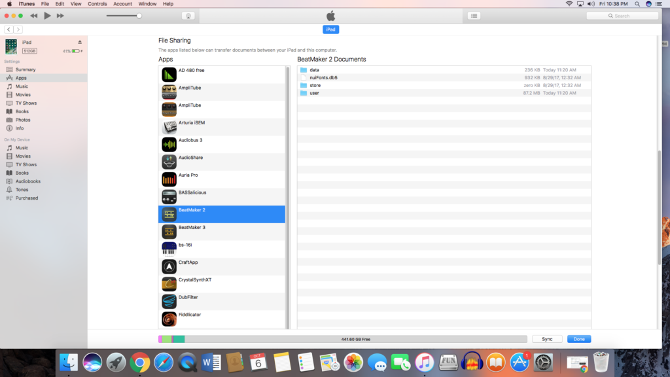Select the BeatMaker 2 row
This screenshot has width=670, height=377.
[x=222, y=214]
